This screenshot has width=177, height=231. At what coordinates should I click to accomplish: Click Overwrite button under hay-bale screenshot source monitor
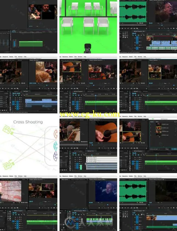pos(15,88)
